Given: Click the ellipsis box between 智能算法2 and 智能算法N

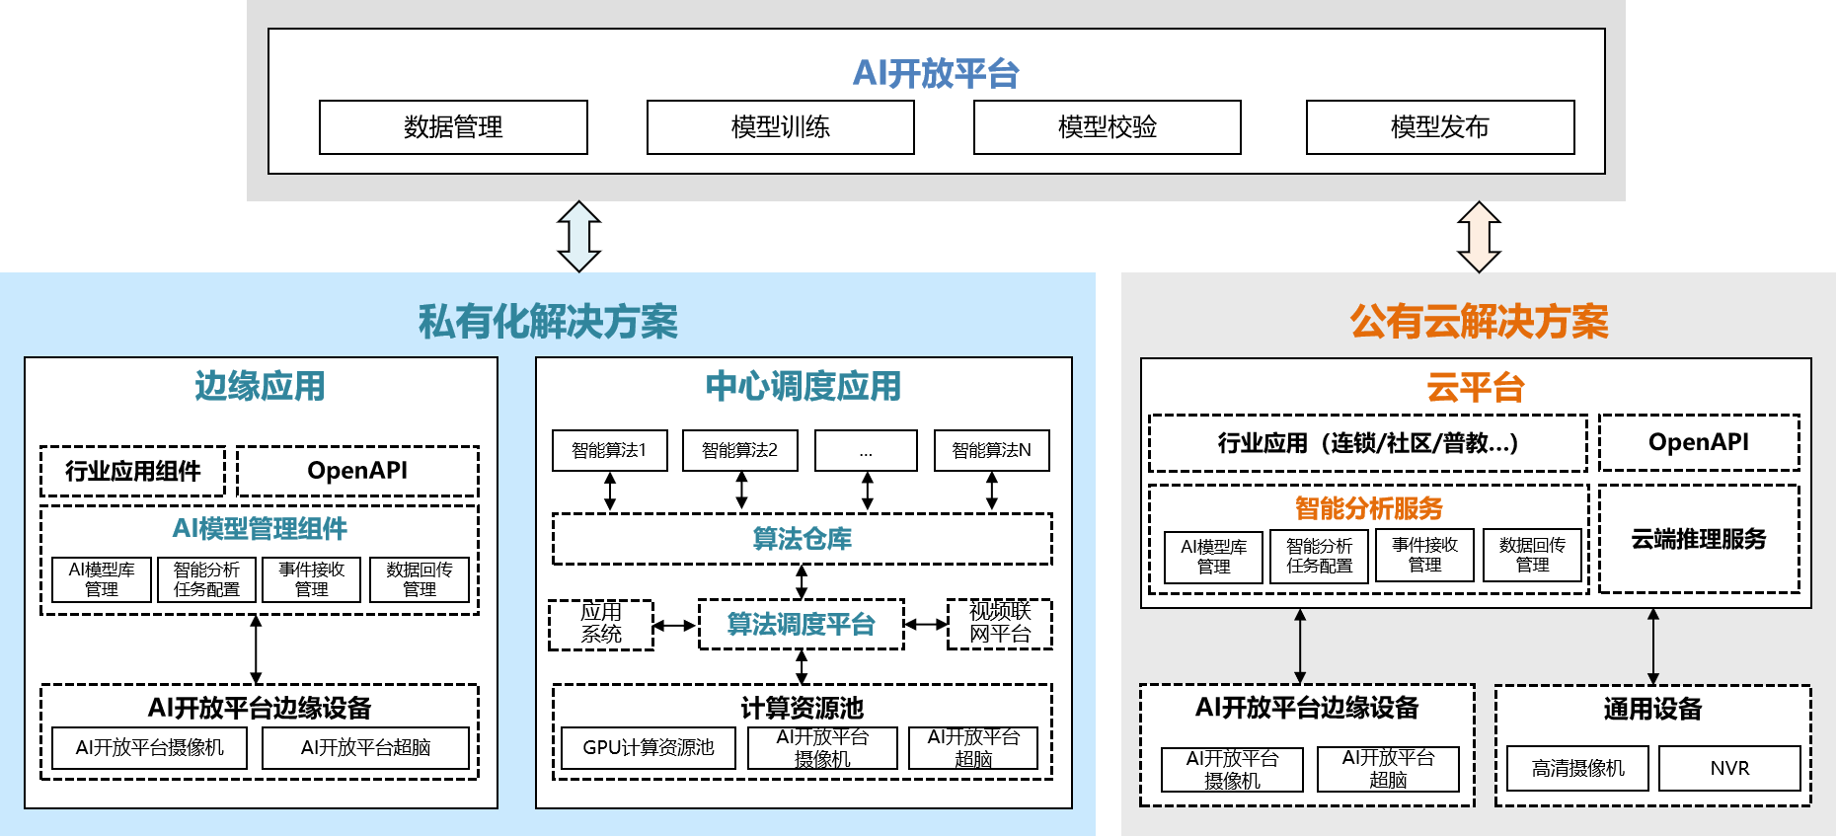Looking at the screenshot, I should pos(866,450).
